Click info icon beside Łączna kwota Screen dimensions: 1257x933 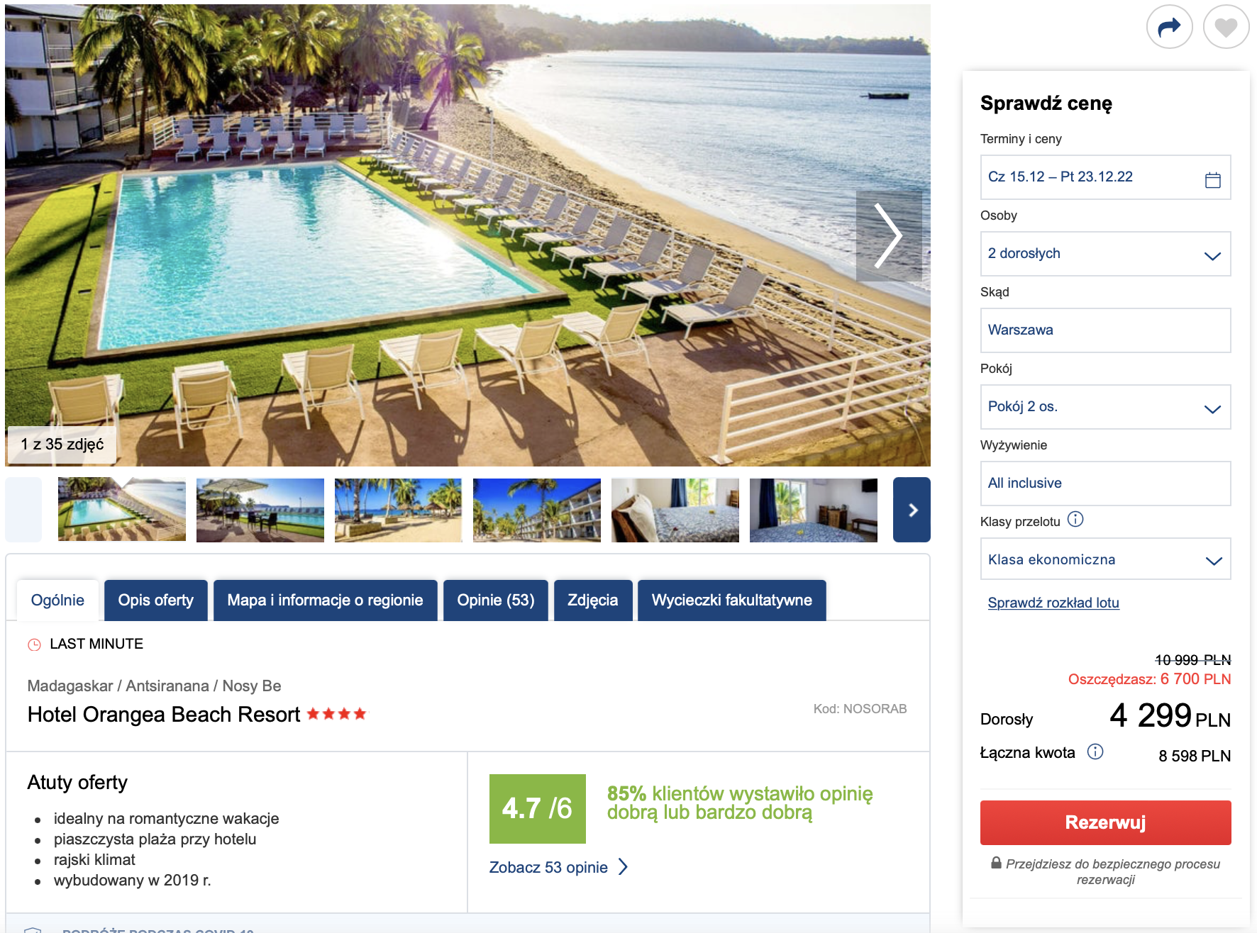(x=1095, y=752)
